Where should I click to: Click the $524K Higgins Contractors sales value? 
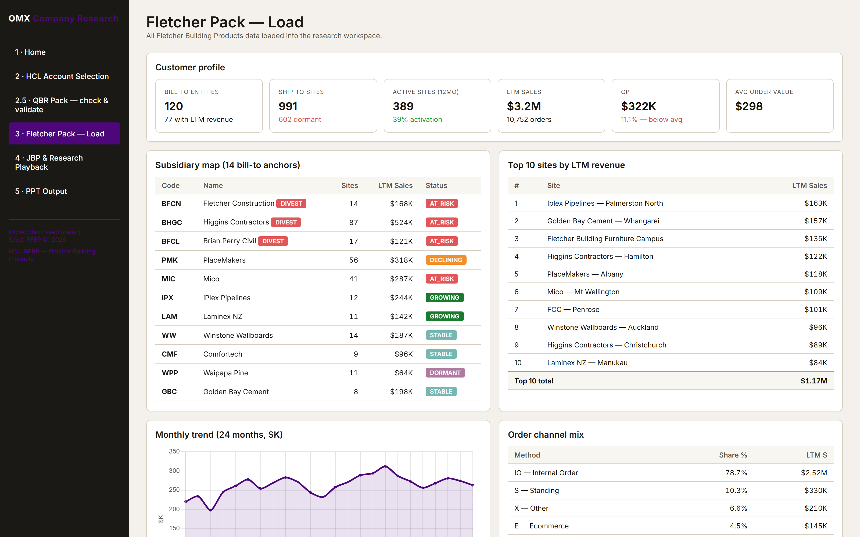401,222
